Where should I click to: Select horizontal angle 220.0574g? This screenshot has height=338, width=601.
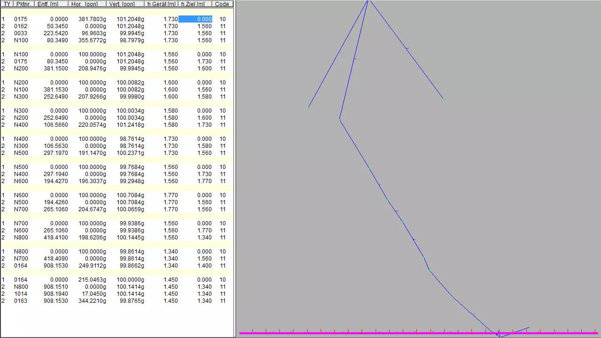click(x=92, y=125)
